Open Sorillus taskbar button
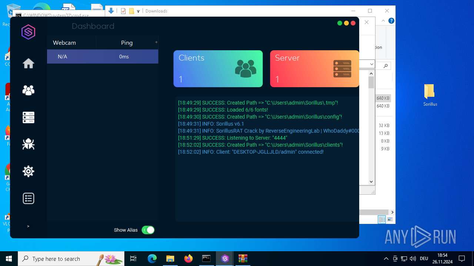474x266 pixels. click(x=225, y=259)
